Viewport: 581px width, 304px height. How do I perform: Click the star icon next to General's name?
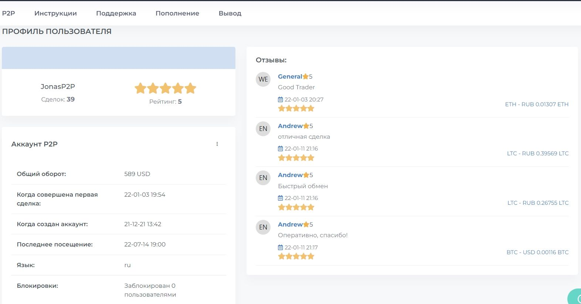[306, 76]
